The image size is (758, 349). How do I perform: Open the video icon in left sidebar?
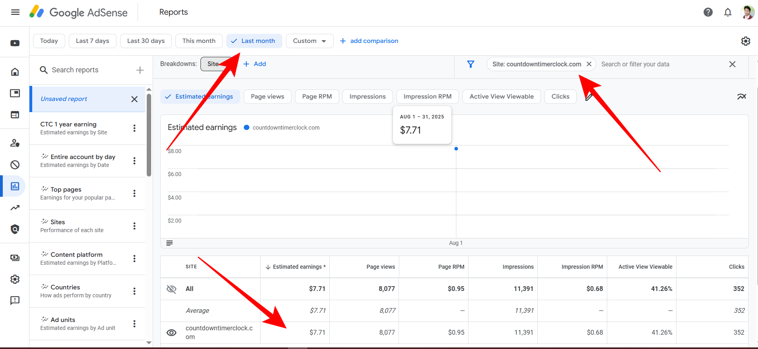coord(15,43)
